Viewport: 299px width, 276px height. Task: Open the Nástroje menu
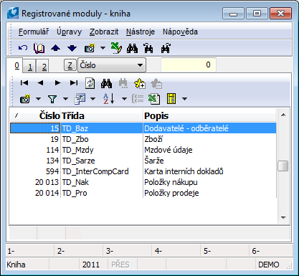[141, 32]
